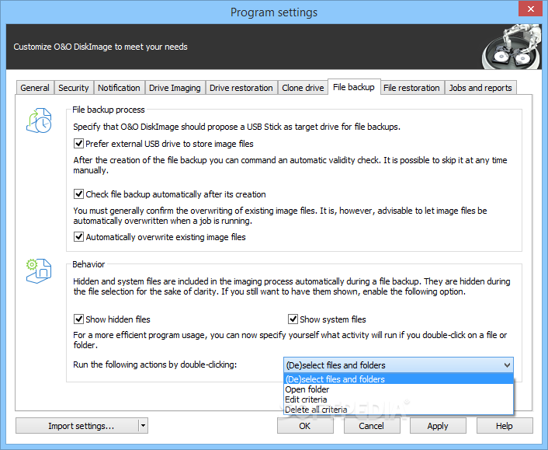The height and width of the screenshot is (450, 548).
Task: Click the Import settings button
Action: pos(78,426)
